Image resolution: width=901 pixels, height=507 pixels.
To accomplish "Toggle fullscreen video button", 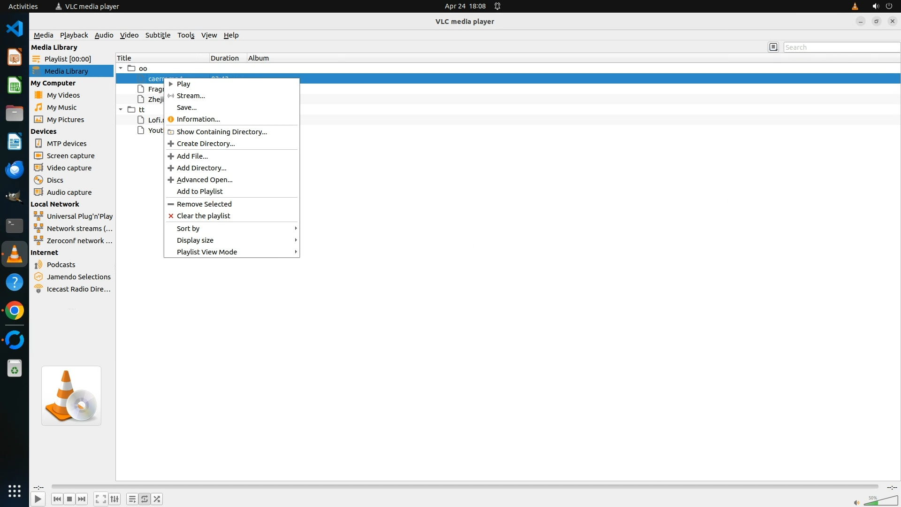I will coord(100,499).
